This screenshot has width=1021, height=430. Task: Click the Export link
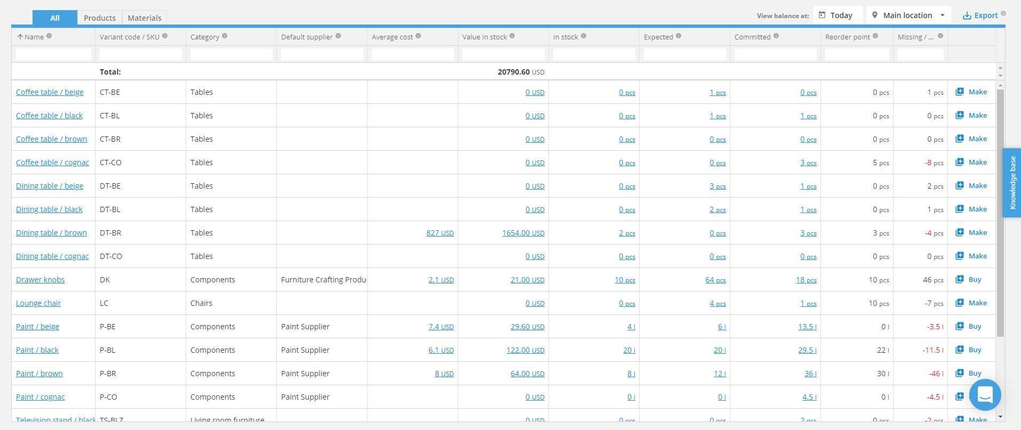(x=980, y=15)
